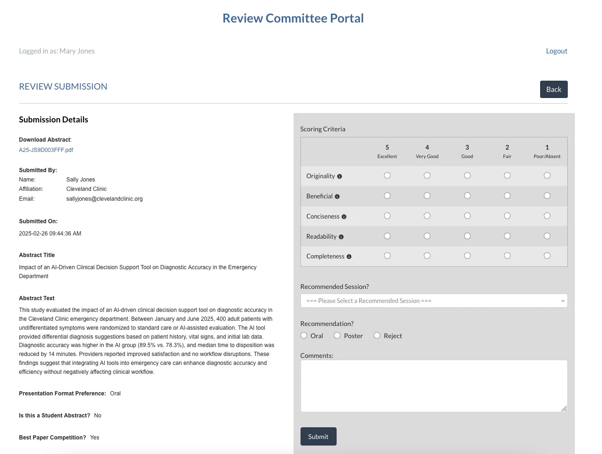Click inside the Comments text box
Viewport: 602px width, 454px height.
click(434, 385)
